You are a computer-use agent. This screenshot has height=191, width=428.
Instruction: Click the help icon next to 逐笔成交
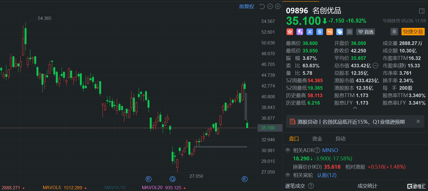(x=311, y=186)
